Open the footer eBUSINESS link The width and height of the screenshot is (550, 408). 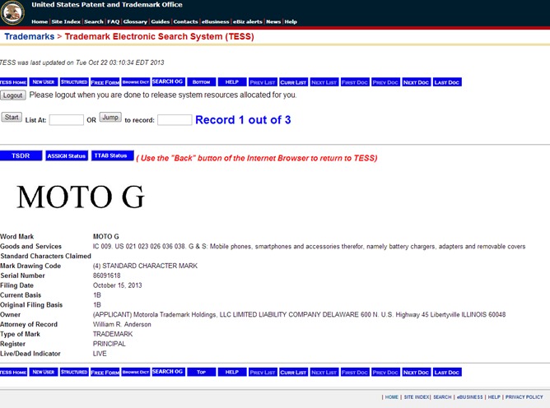click(469, 397)
